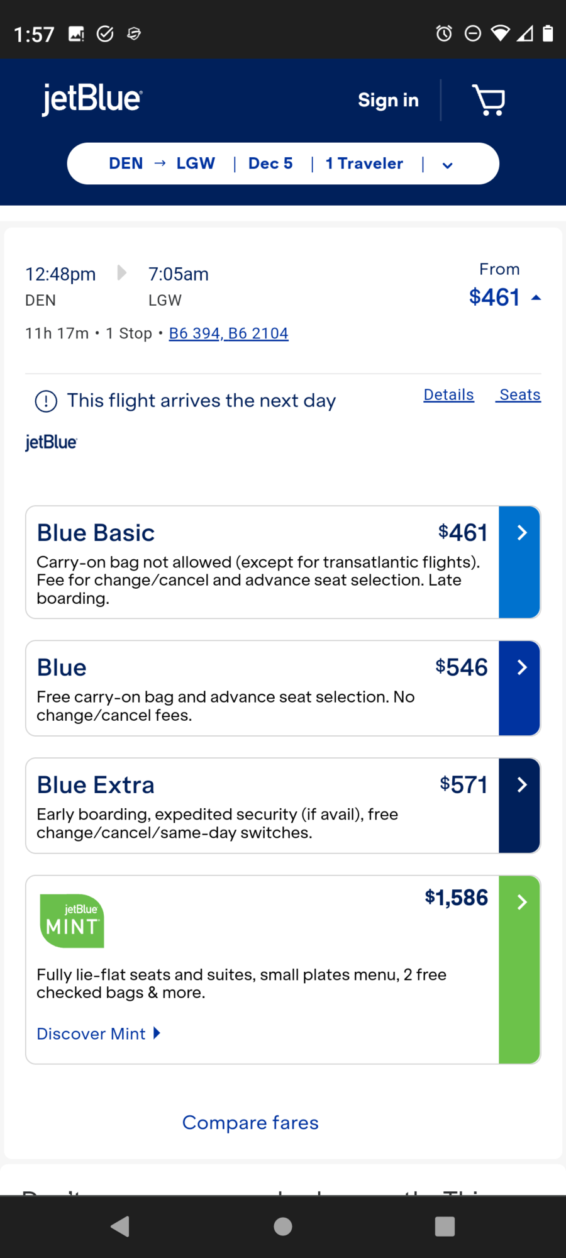Image resolution: width=566 pixels, height=1258 pixels.
Task: Tap Sign in in the header
Action: coord(388,101)
